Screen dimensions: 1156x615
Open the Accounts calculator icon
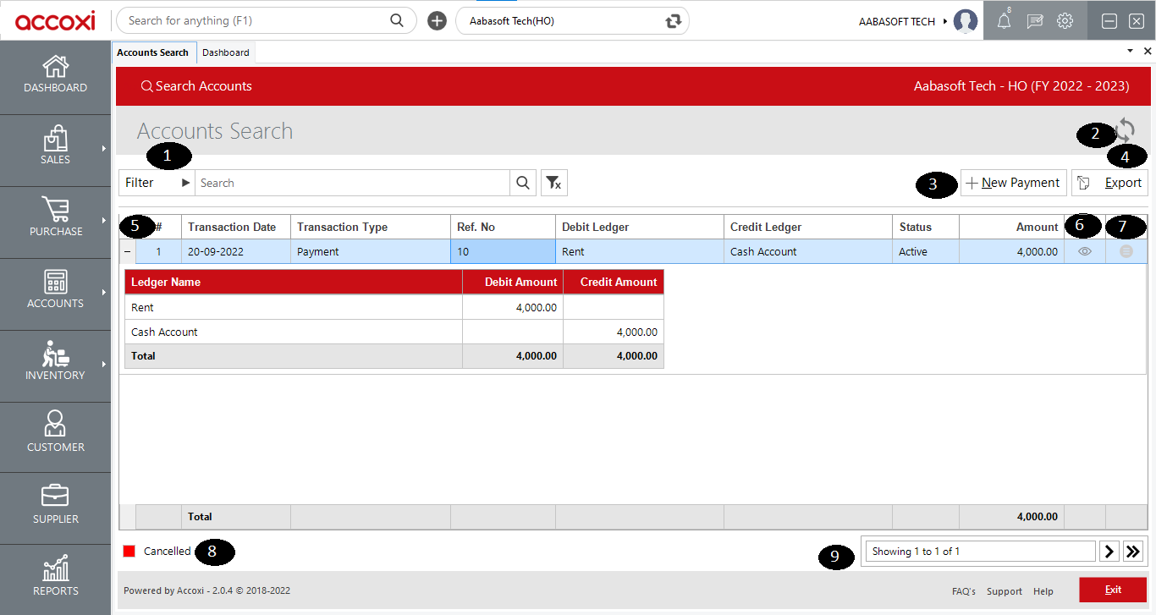pyautogui.click(x=56, y=282)
